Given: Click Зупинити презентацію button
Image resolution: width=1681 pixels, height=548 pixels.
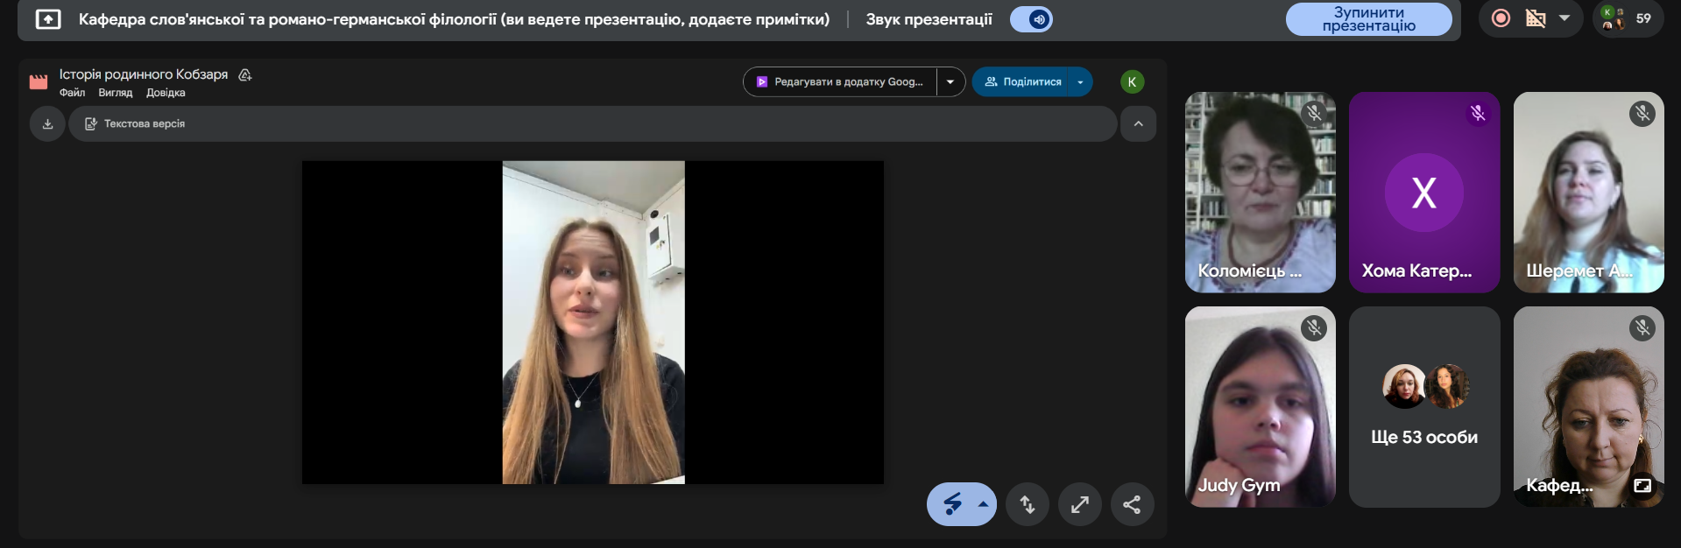Looking at the screenshot, I should [1368, 19].
